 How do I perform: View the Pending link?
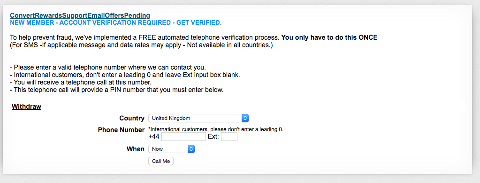136,15
